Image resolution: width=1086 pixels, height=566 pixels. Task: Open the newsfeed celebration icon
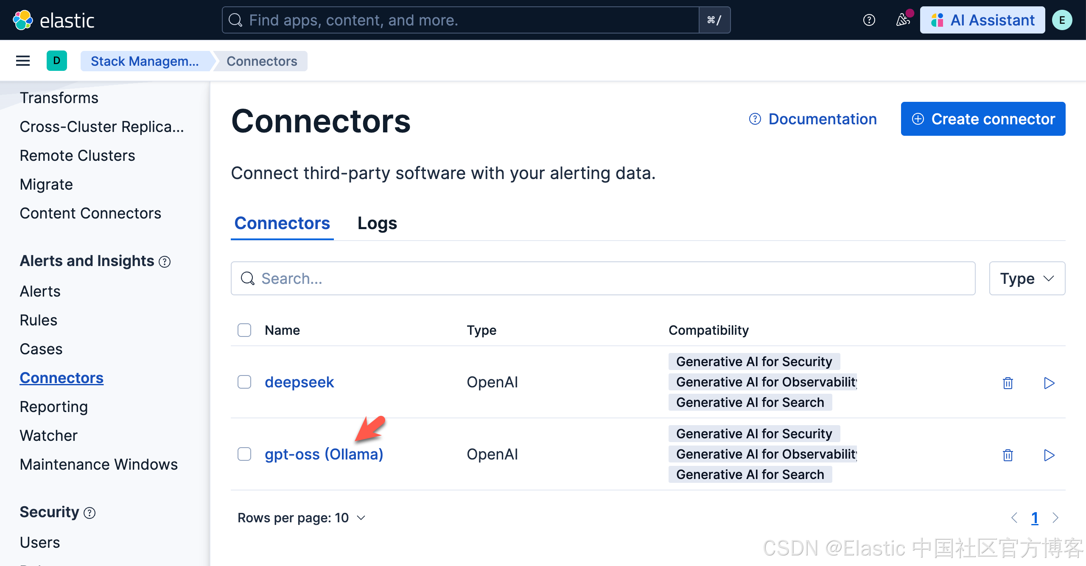[903, 20]
